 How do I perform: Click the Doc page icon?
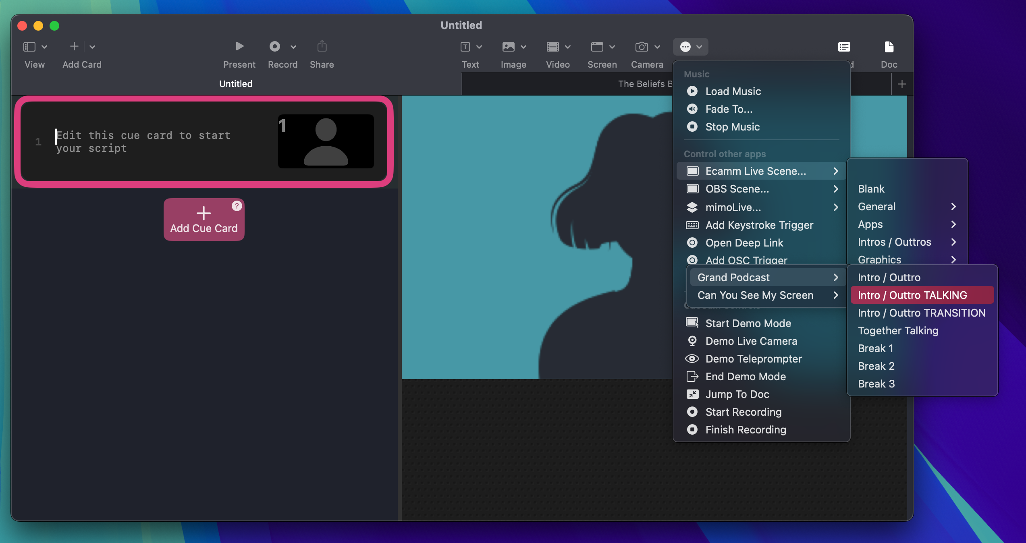(889, 47)
